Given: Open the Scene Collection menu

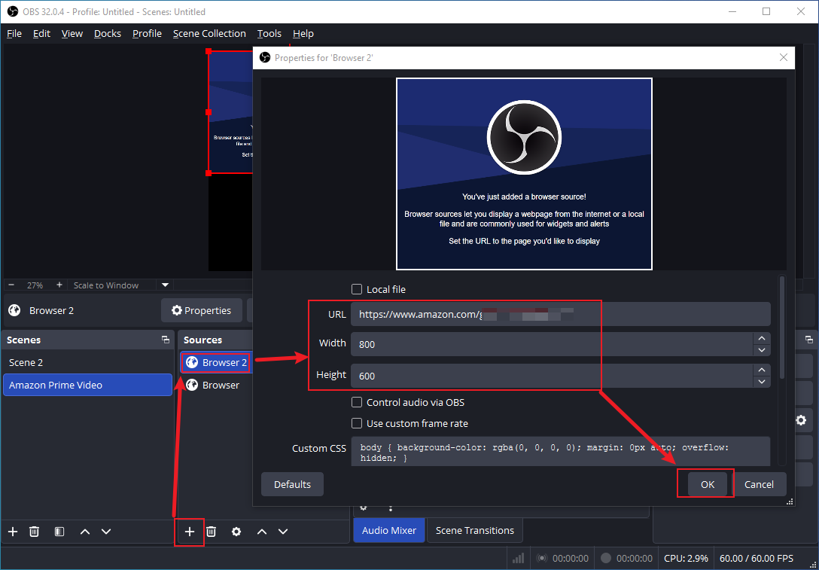Looking at the screenshot, I should click(209, 33).
